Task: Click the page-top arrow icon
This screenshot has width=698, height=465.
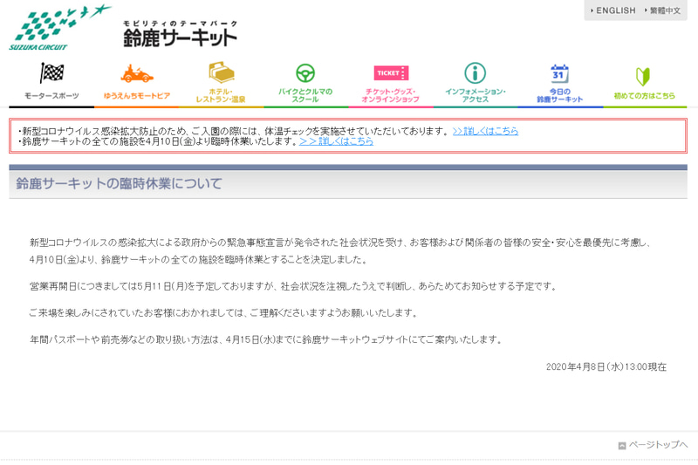Action: pos(622,446)
